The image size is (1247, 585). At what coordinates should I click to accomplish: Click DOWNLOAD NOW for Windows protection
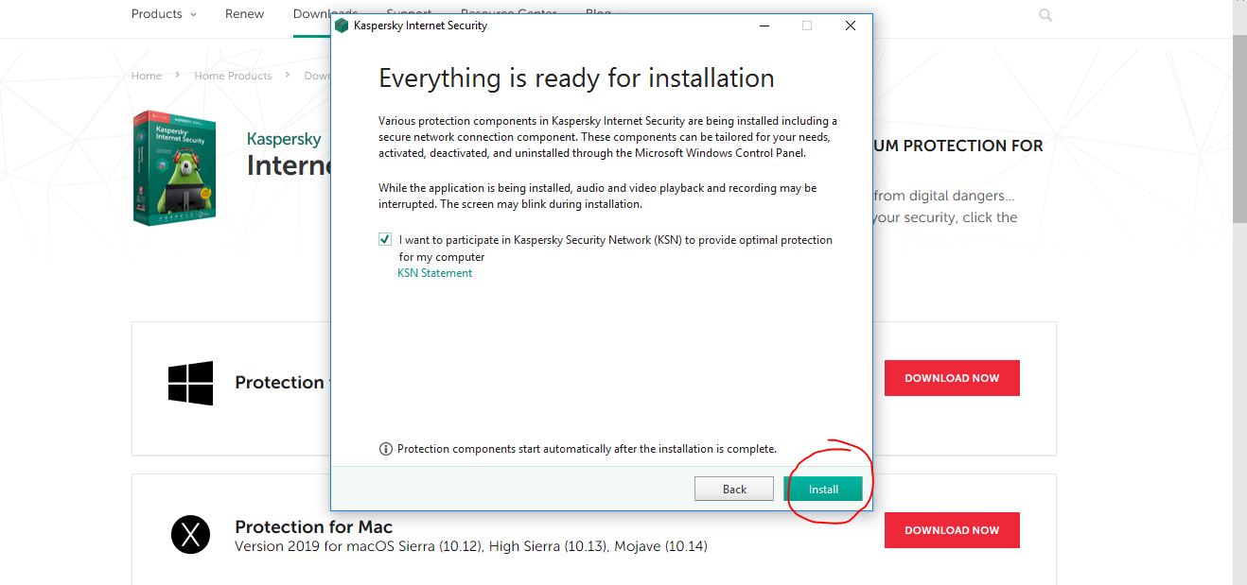[x=952, y=378]
